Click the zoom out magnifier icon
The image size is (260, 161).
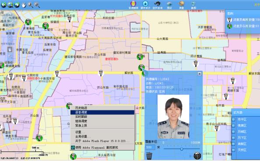click(x=37, y=5)
